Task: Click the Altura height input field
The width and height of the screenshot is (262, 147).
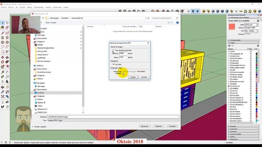Action: click(123, 57)
